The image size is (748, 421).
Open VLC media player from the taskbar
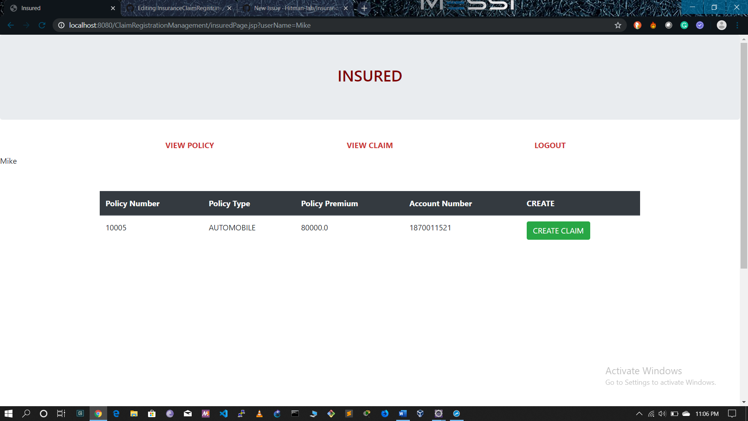(x=259, y=413)
